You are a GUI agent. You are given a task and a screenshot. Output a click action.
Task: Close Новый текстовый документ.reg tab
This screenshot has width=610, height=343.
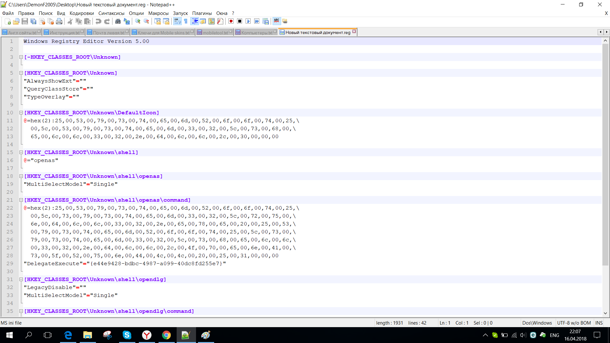click(354, 31)
